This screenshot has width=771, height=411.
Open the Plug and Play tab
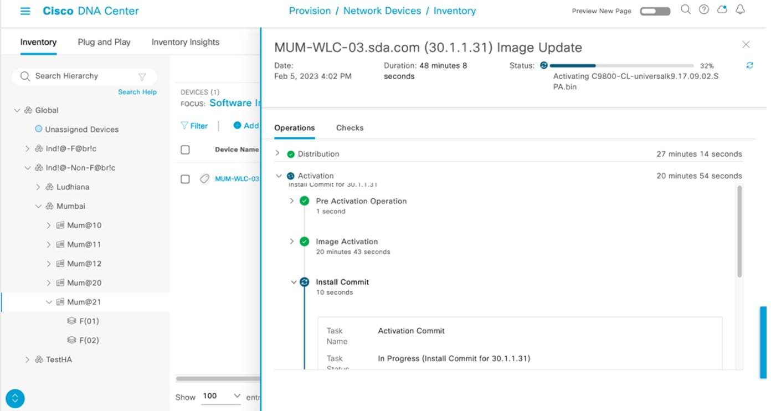(x=104, y=42)
